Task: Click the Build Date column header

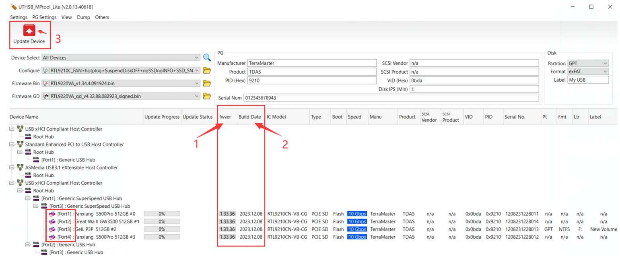Action: pyautogui.click(x=250, y=117)
